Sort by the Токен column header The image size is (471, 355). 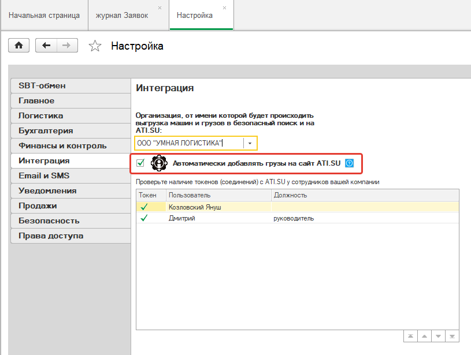click(x=151, y=195)
